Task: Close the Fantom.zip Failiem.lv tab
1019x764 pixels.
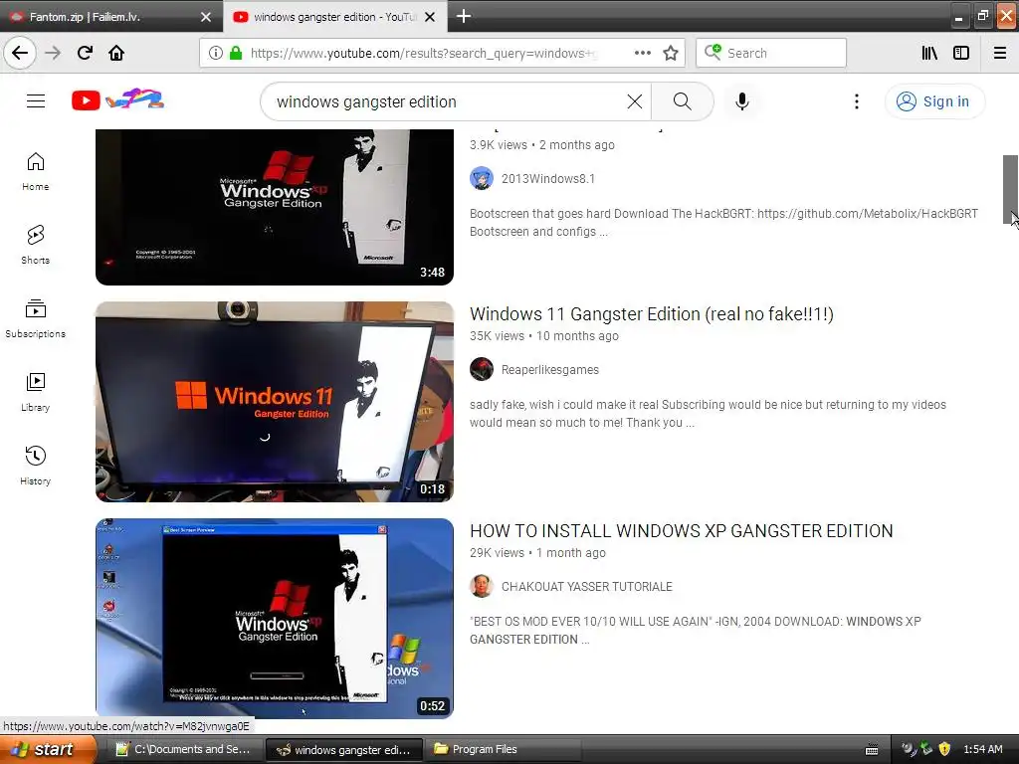Action: click(206, 17)
